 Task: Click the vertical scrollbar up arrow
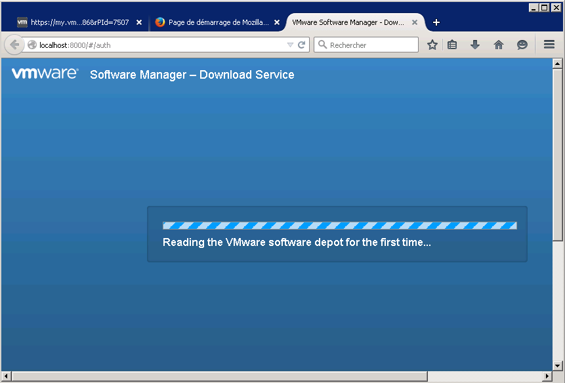point(557,64)
